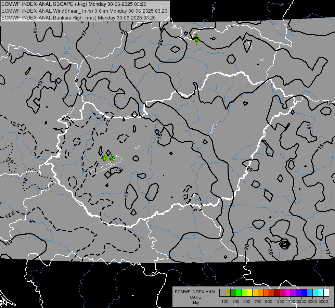Click the 700 tick label in legend
Screen dimensions: 335x308
(258, 301)
